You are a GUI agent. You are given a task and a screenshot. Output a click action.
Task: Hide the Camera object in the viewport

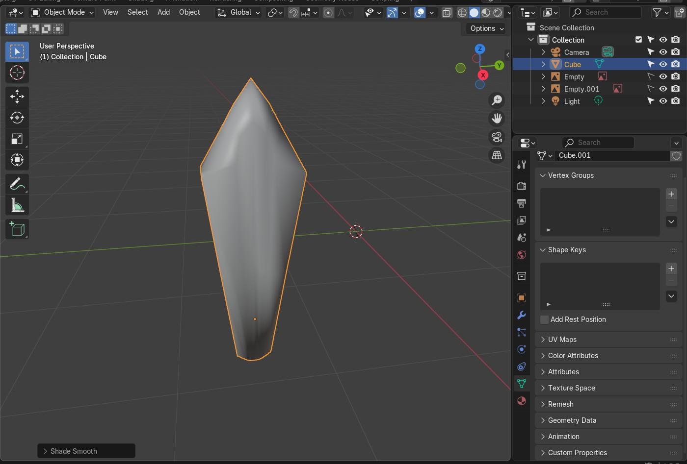663,52
